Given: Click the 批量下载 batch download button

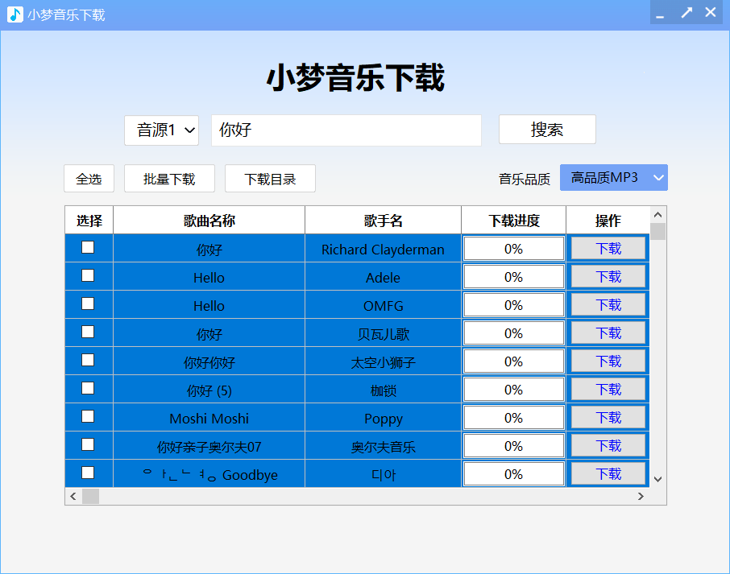Looking at the screenshot, I should point(169,178).
